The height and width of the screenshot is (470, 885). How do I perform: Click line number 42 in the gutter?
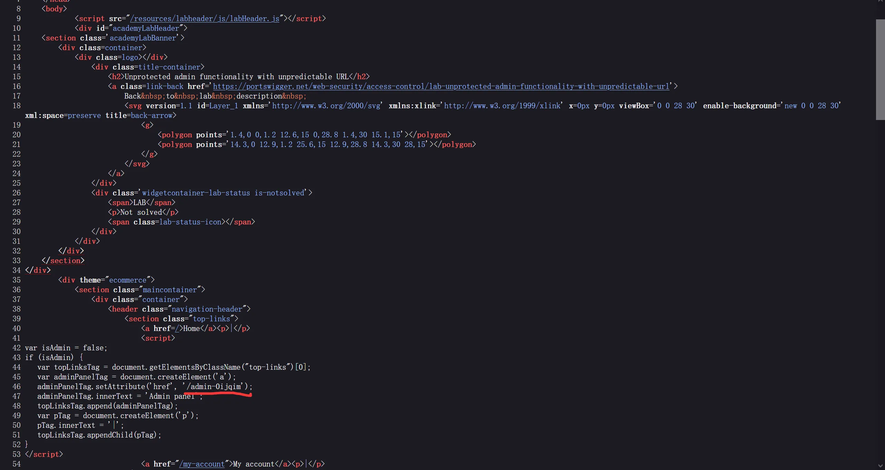17,348
